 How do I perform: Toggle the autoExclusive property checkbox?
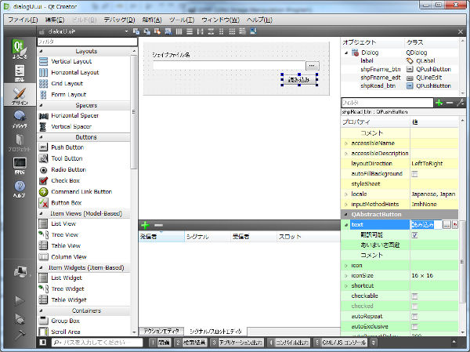[x=414, y=326]
